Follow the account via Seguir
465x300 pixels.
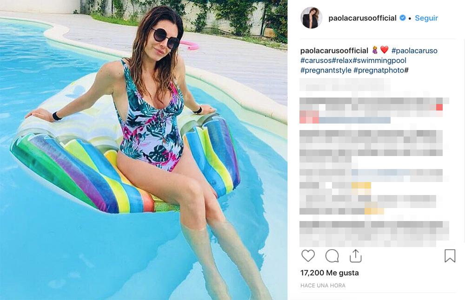(x=426, y=18)
